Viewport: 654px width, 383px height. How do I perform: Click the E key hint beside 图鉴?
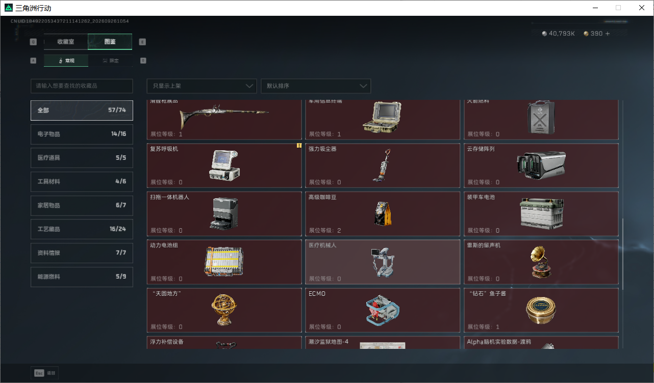point(142,42)
